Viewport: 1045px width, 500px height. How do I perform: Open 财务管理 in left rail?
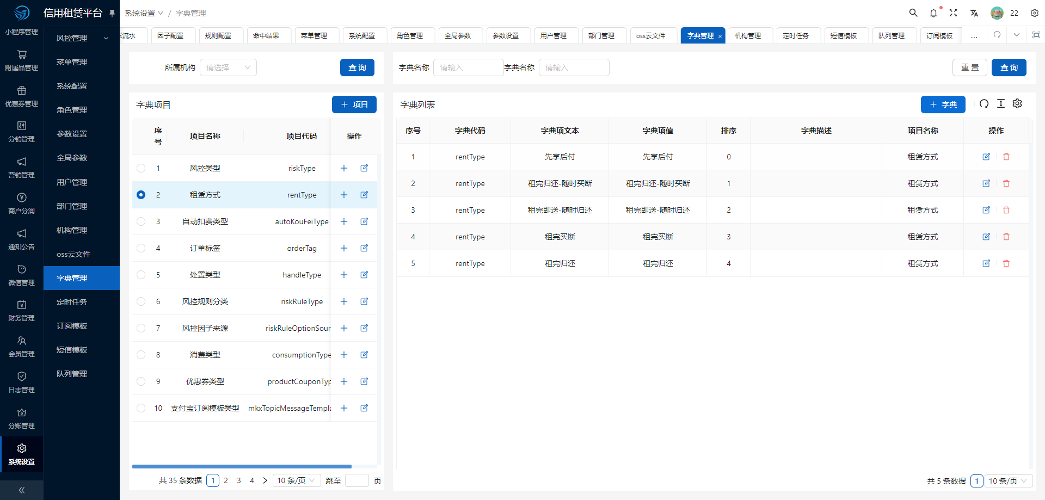22,311
